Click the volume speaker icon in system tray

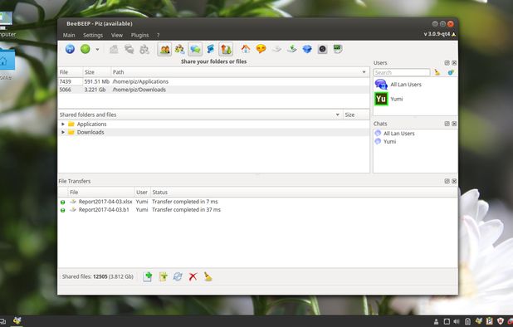pyautogui.click(x=457, y=322)
